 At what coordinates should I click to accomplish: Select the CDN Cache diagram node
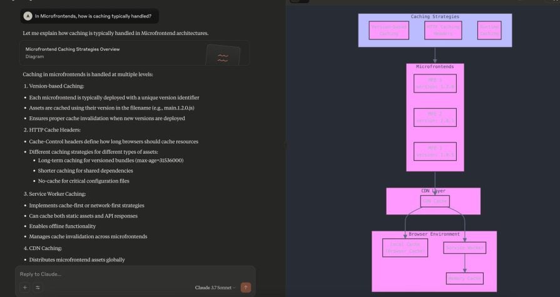tap(435, 201)
